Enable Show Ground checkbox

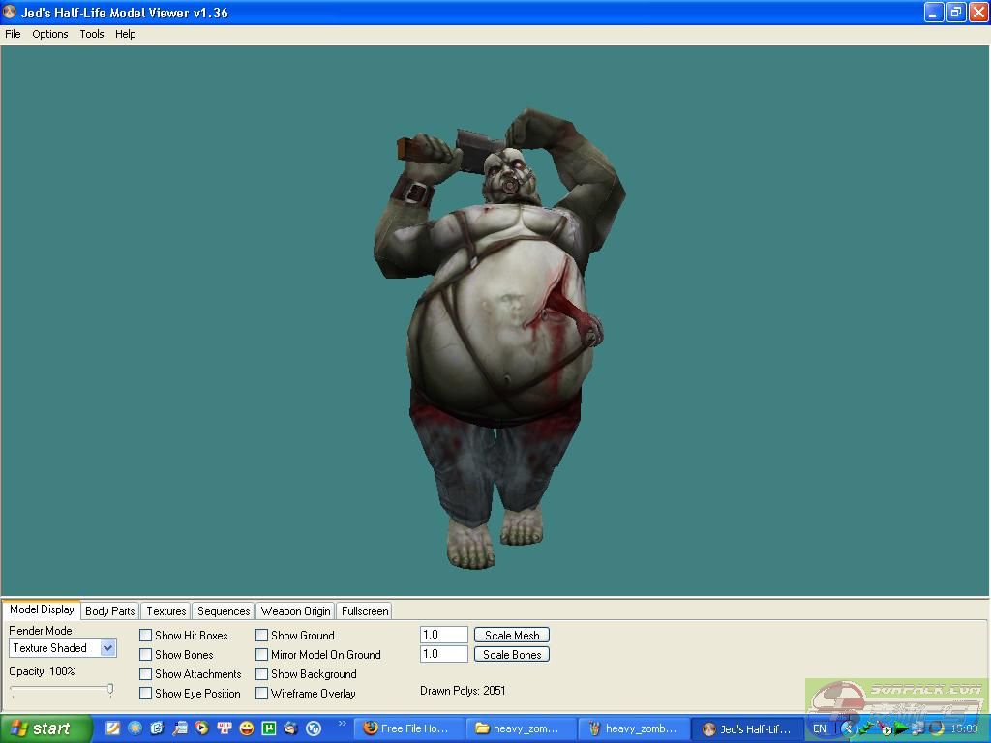point(261,635)
